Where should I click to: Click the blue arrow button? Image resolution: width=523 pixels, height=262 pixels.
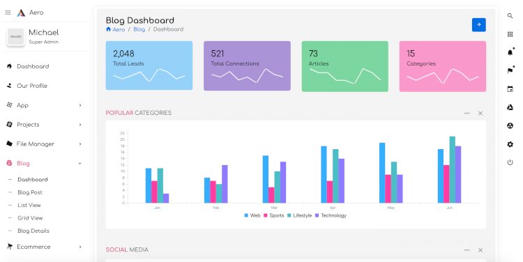[478, 24]
